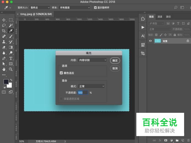Toggle the 显示取样环 checkbox
191x143 pixels.
coord(95,7)
